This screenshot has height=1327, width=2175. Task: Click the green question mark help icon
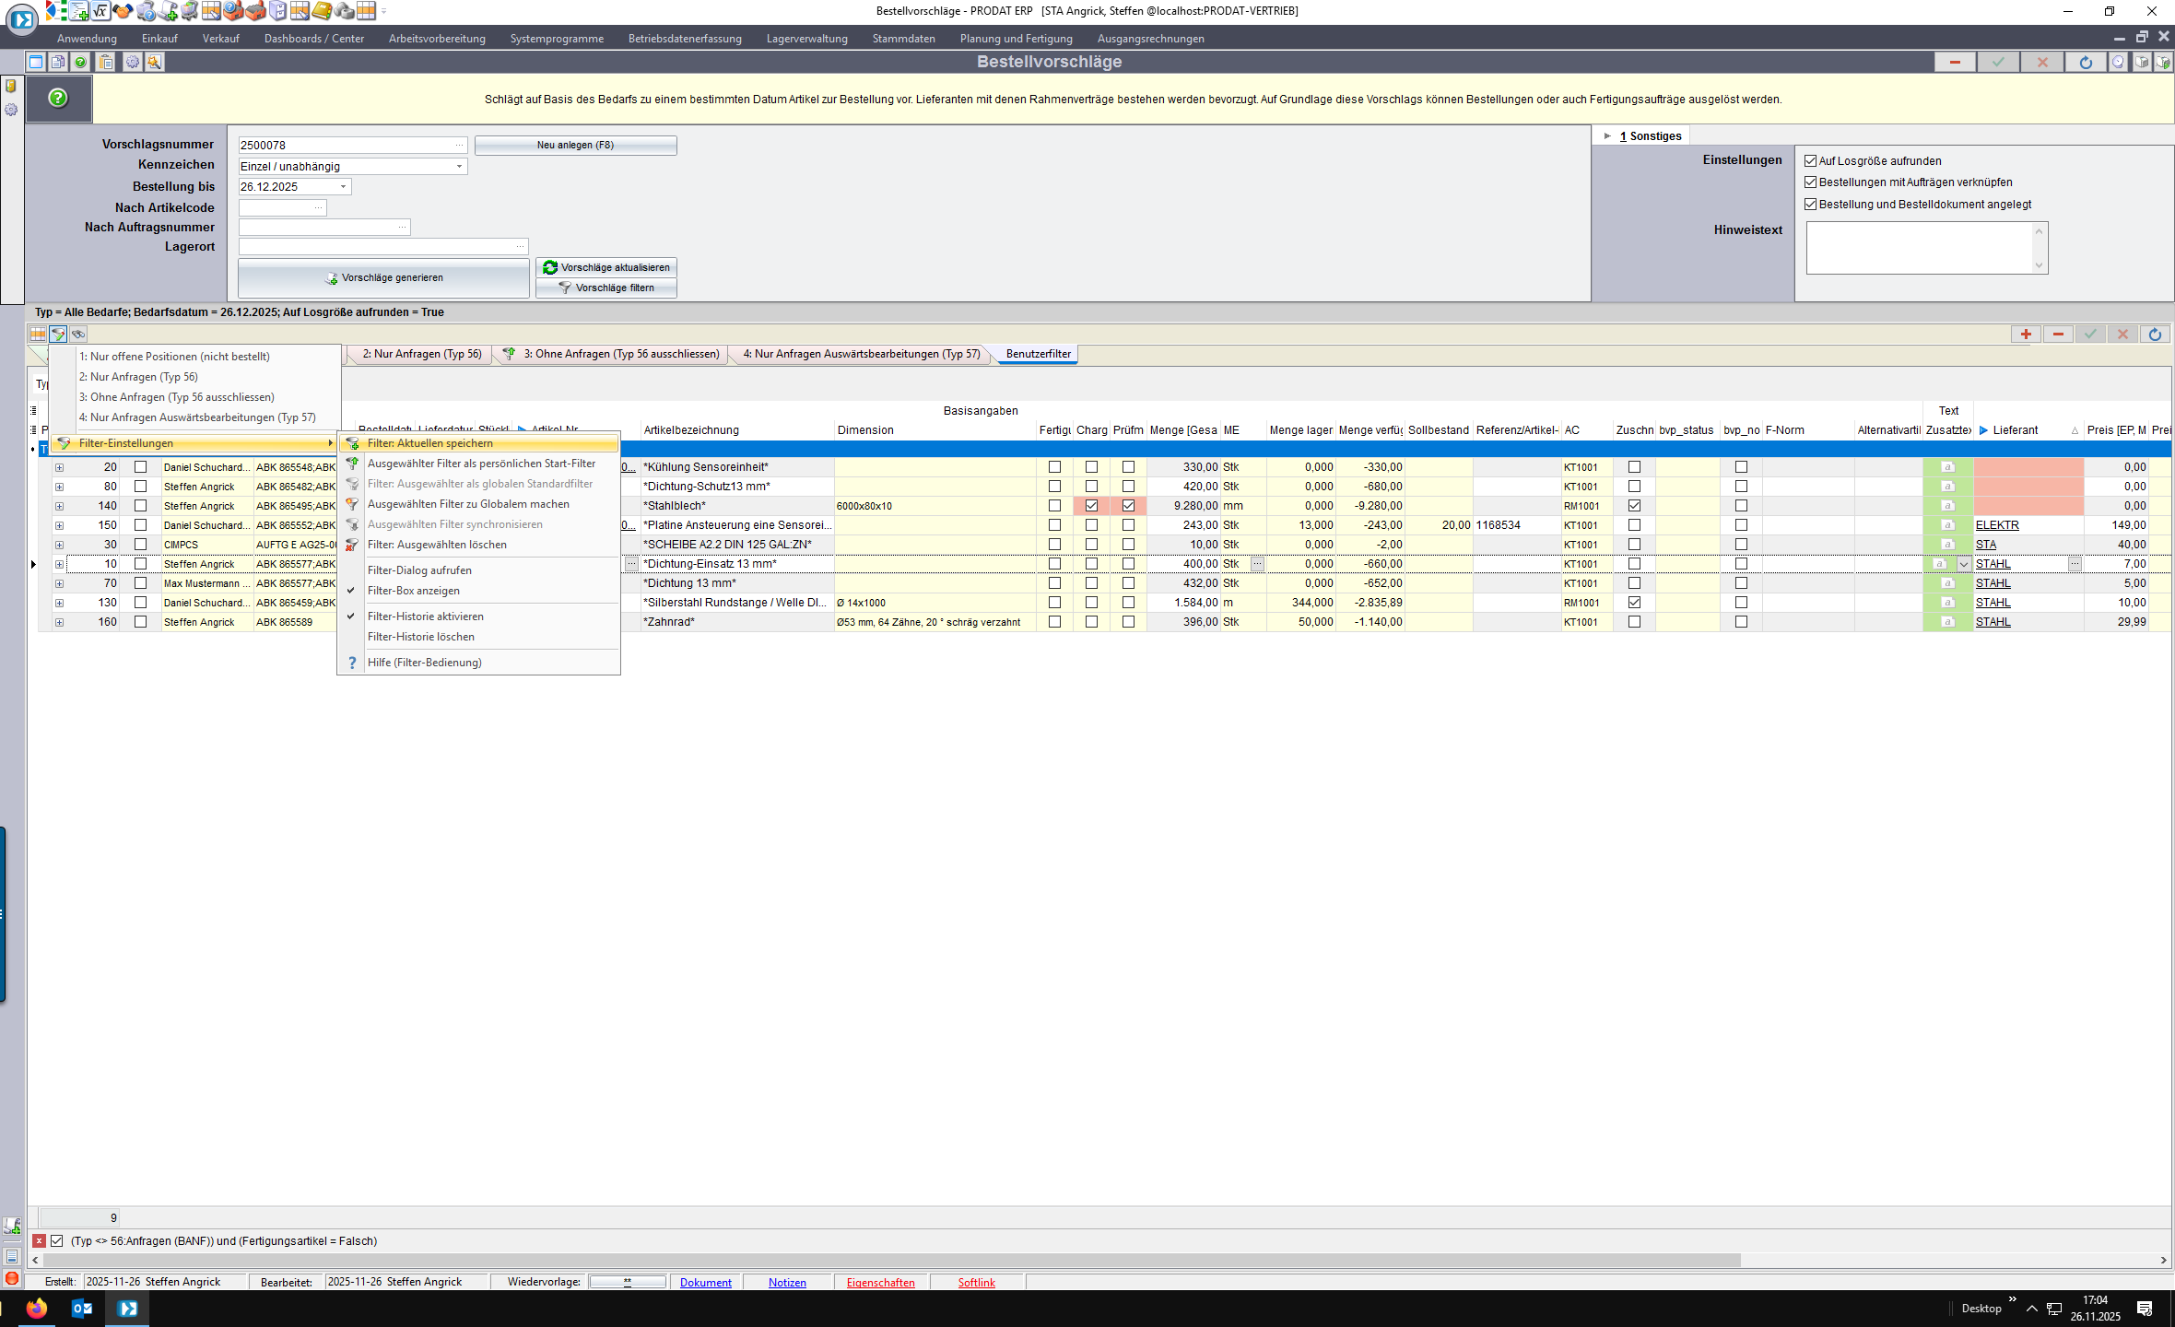pos(58,98)
